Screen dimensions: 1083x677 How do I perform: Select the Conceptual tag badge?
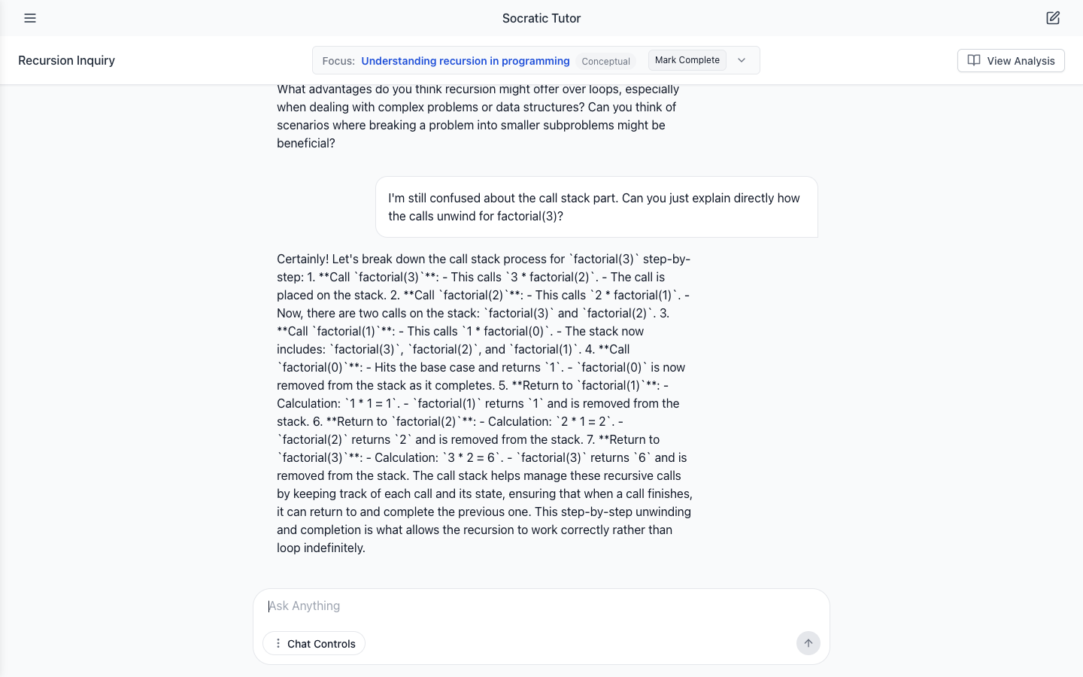[605, 61]
